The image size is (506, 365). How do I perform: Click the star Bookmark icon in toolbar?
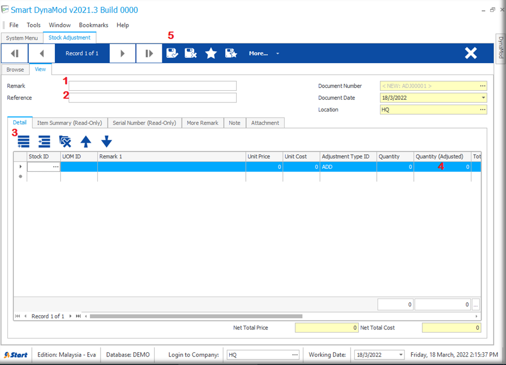[x=211, y=53]
